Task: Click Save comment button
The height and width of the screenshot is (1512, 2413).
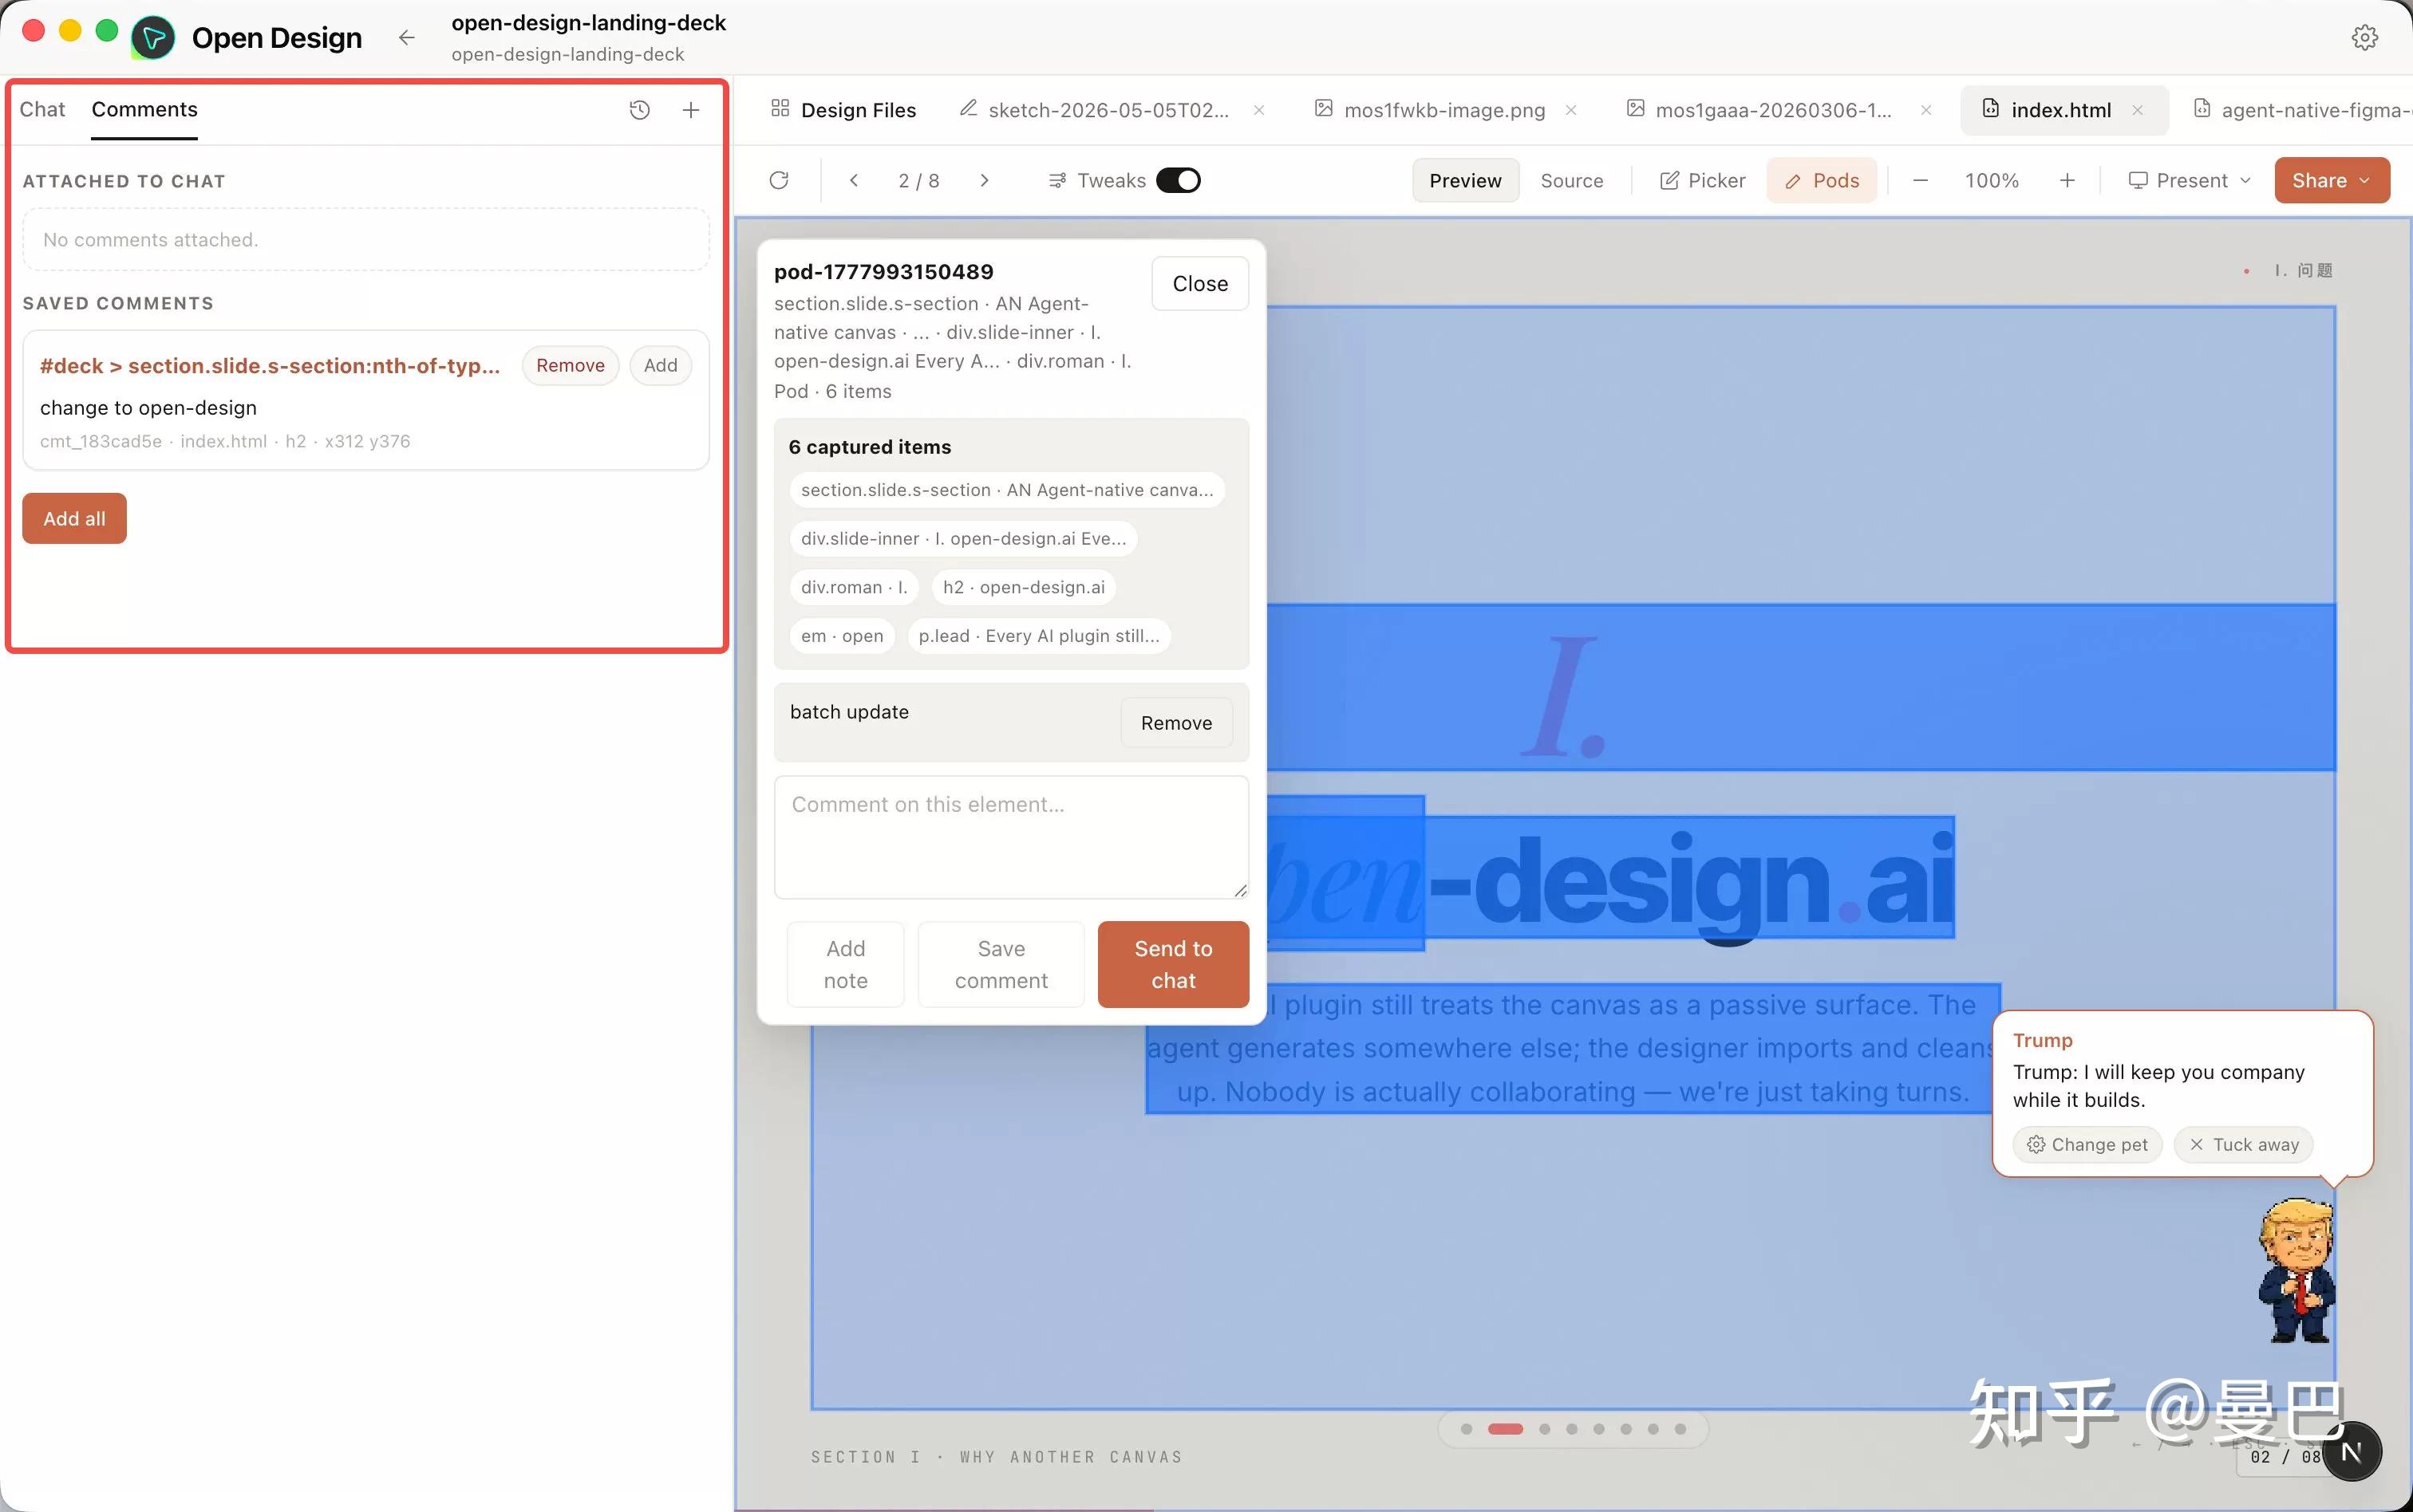Action: (1001, 964)
